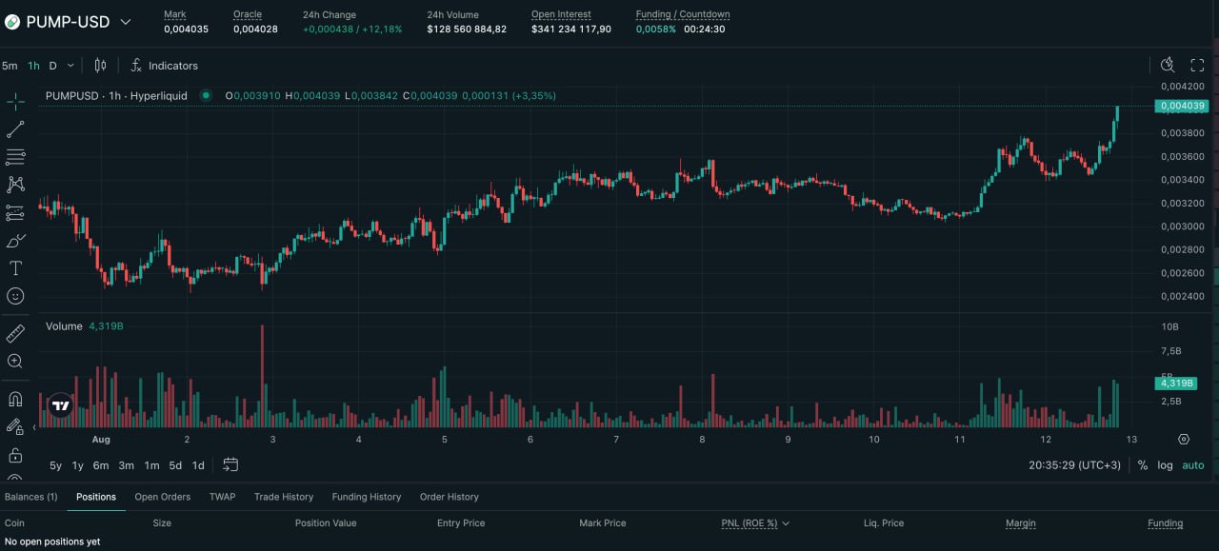The height and width of the screenshot is (551, 1219).
Task: Click the Liq. Price column header
Action: (x=884, y=523)
